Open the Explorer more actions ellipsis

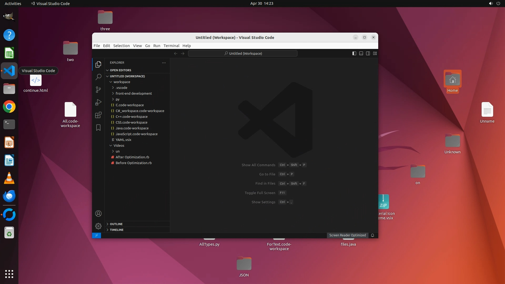pos(164,63)
